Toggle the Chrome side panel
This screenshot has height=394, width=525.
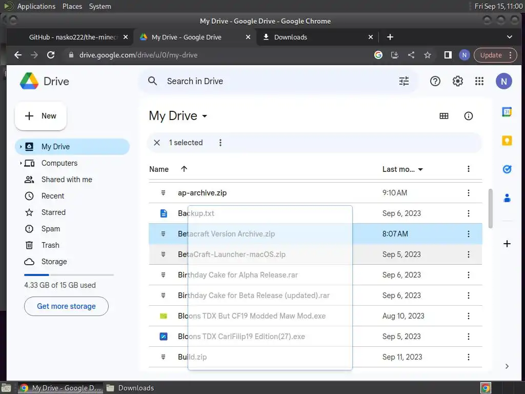point(448,55)
